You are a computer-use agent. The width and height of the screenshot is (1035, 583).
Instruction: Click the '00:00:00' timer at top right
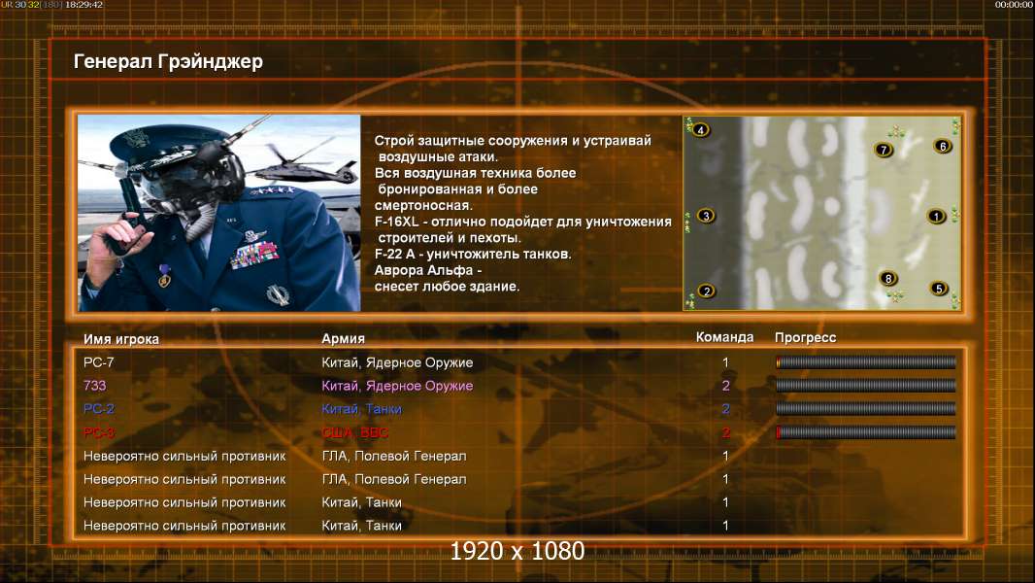coord(1014,5)
